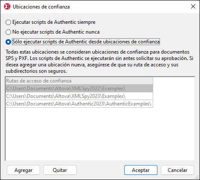Select the XMLSpy2022 Examples path row
This screenshot has height=180, width=200.
point(79,89)
